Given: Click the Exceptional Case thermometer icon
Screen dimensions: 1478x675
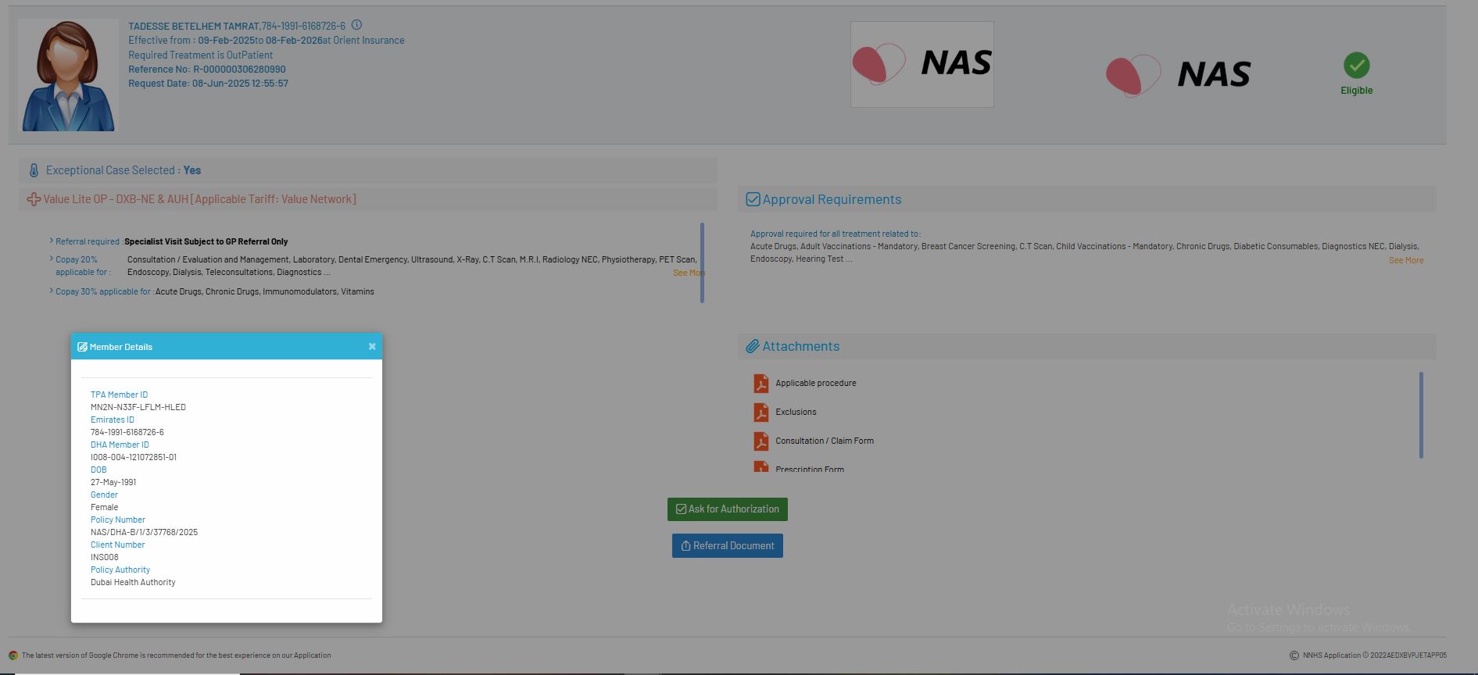Looking at the screenshot, I should click(34, 170).
